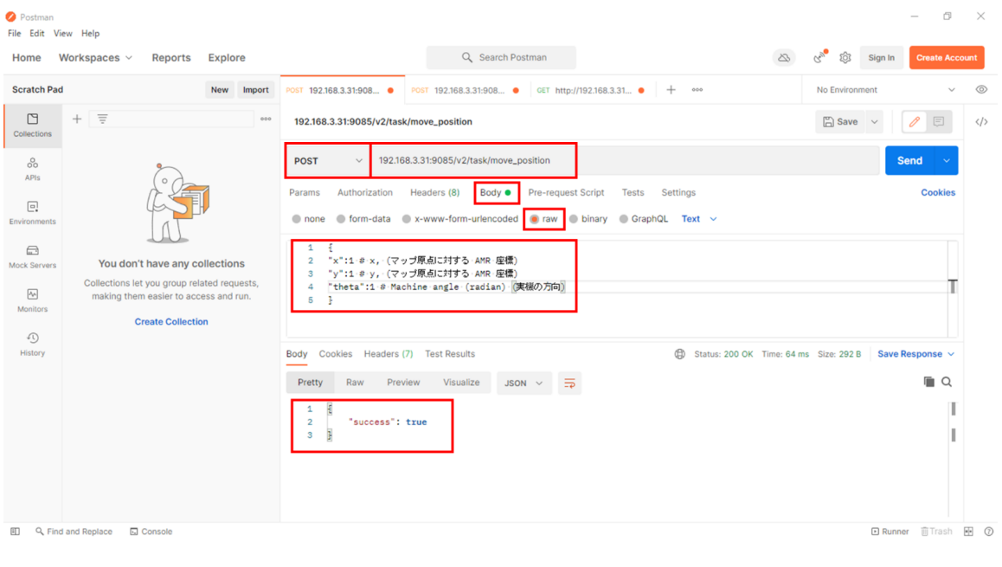Open the Collections sidebar panel

pos(32,126)
